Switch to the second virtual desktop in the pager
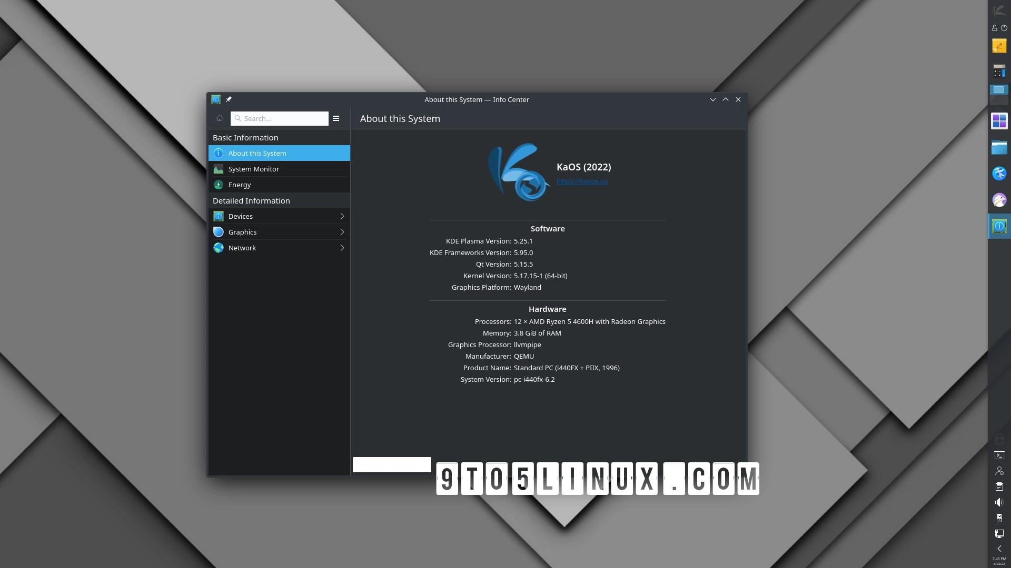The image size is (1011, 568). tap(999, 100)
